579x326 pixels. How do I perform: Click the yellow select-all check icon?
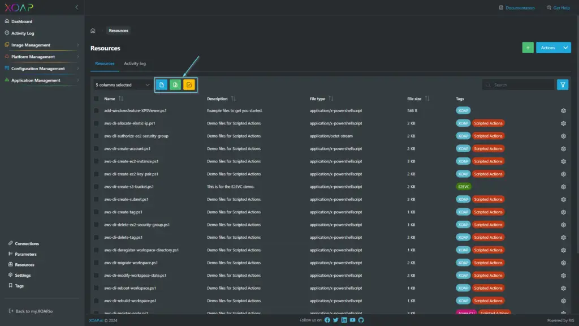[x=189, y=85]
